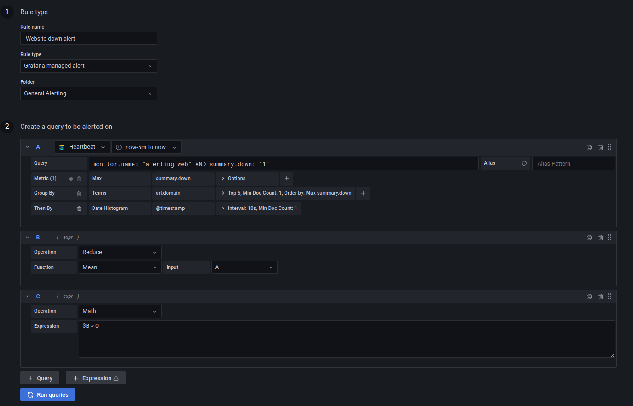The width and height of the screenshot is (633, 406).
Task: Duplicate query A with the copy icon
Action: click(x=589, y=147)
